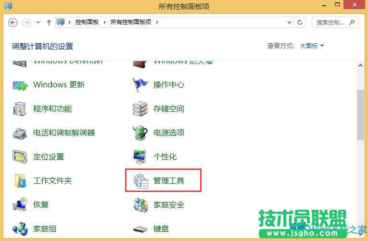The image size is (368, 241).
Task: Click the 所有控制面板项 breadcrumb
Action: point(131,22)
